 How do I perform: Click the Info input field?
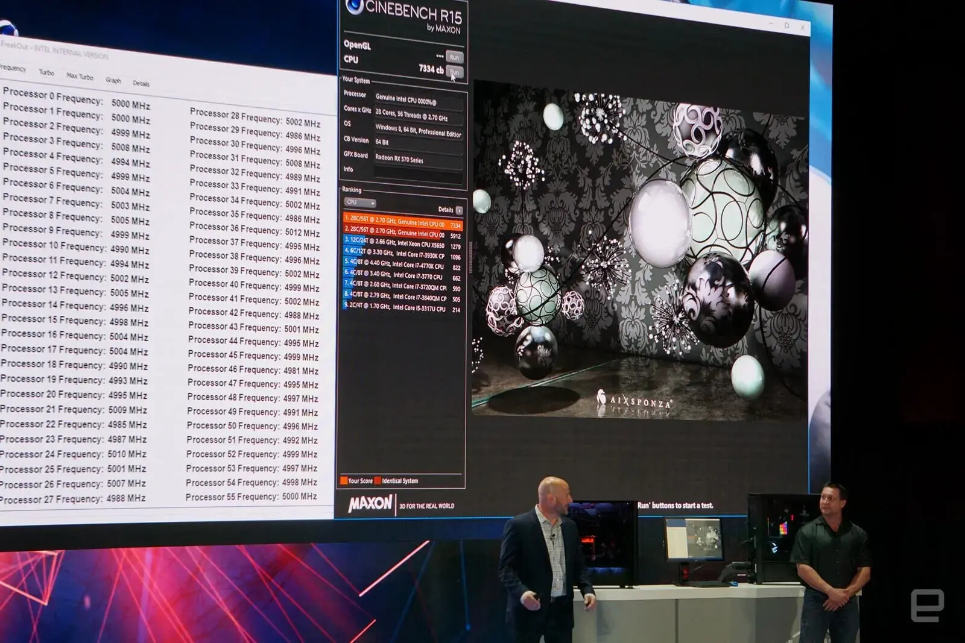419,173
